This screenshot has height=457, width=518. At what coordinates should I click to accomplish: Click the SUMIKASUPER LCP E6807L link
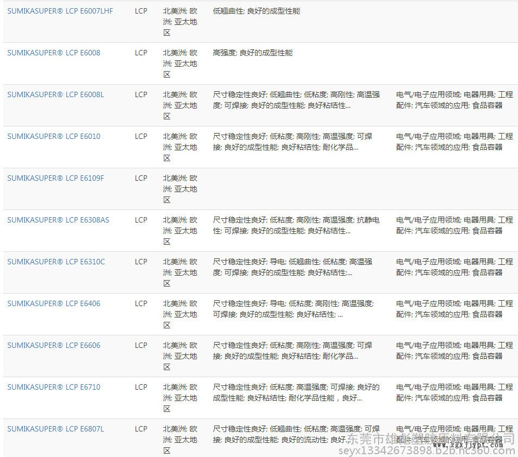56,429
